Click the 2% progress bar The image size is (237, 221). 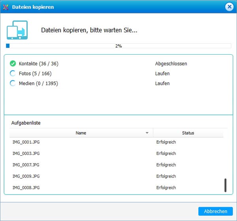[118, 46]
